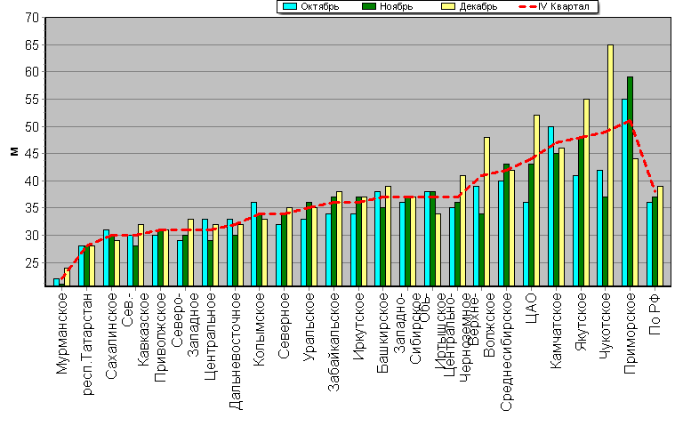691x426 pixels.
Task: Click the Камчатское category label
Action: (557, 331)
